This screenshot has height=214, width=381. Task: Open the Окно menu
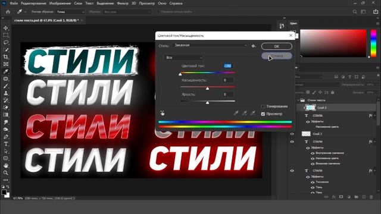click(x=162, y=4)
